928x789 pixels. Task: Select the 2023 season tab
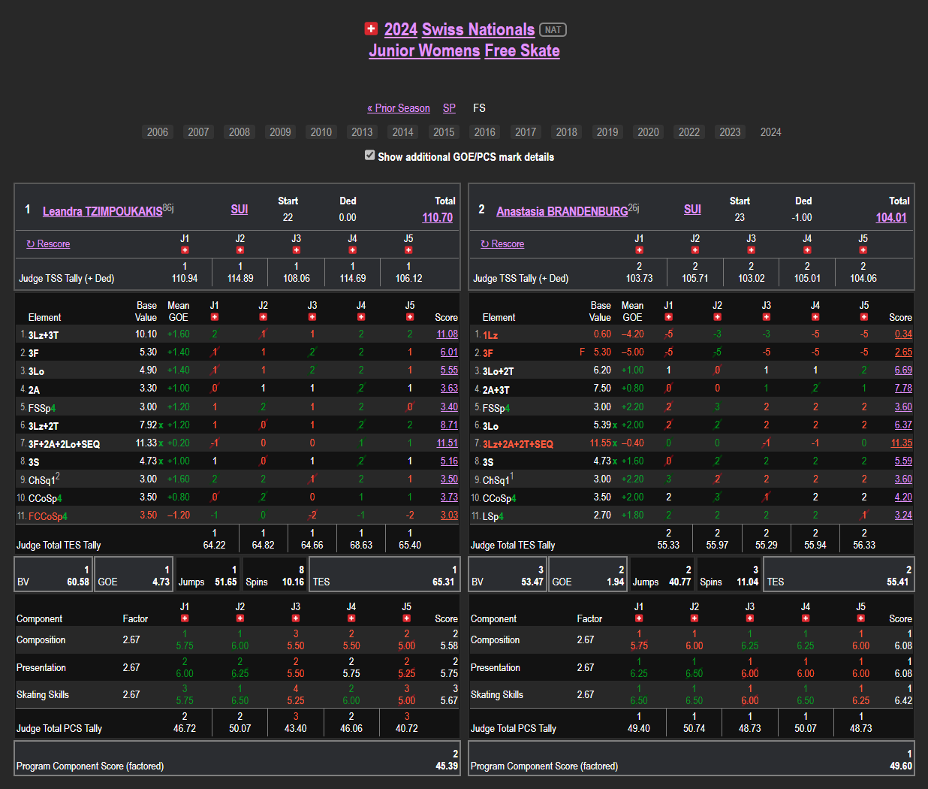[730, 132]
